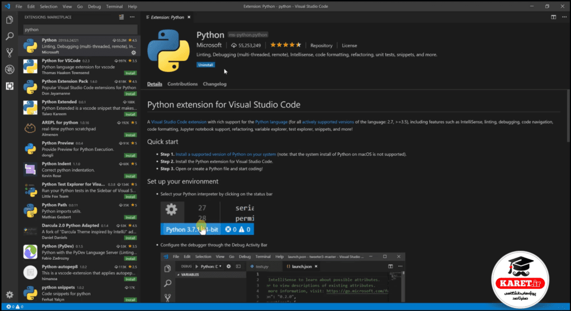Viewport: 571px width, 311px height.
Task: Open the Debug menu
Action: [94, 7]
